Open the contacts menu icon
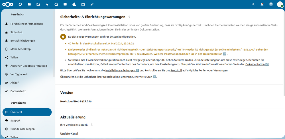Viewport: 285px width, 139px height. pos(271,4)
